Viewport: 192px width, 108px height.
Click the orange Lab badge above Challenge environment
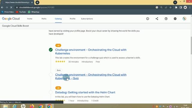(58, 45)
